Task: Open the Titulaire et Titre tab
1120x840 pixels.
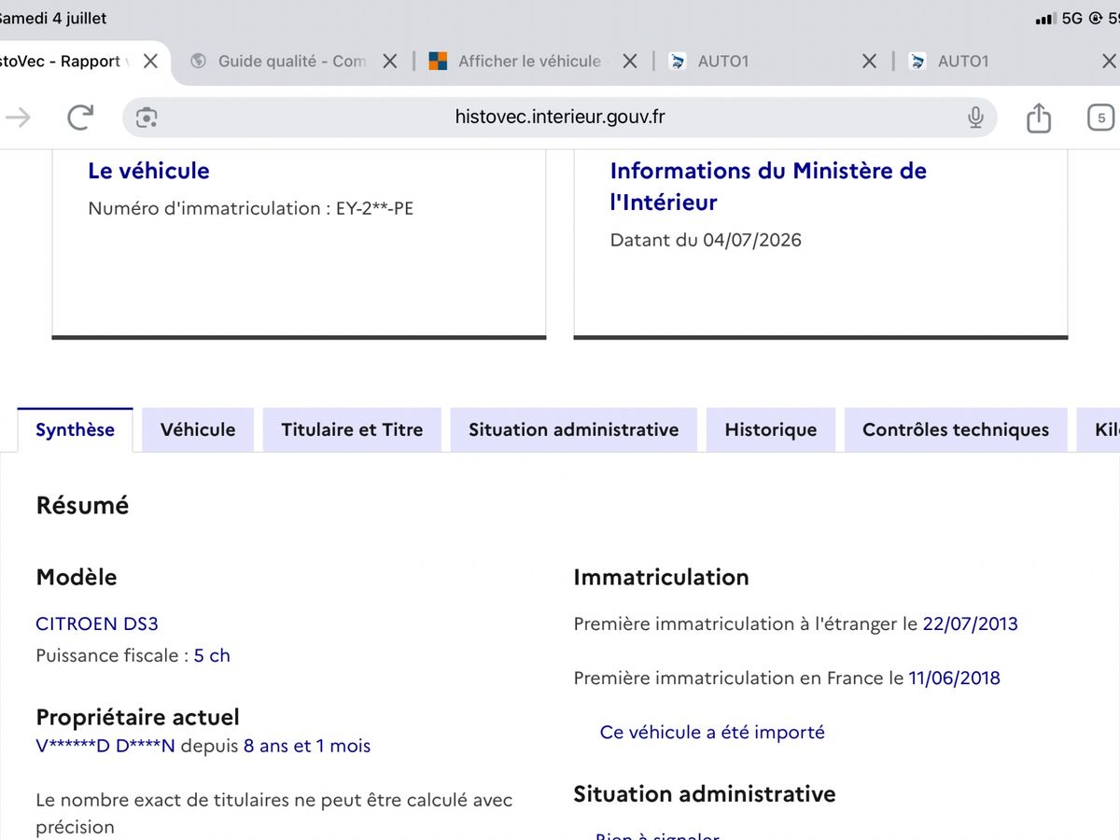Action: [x=352, y=430]
